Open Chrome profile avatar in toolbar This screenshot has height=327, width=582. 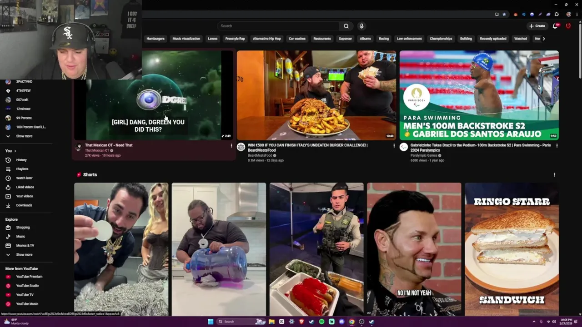(568, 14)
